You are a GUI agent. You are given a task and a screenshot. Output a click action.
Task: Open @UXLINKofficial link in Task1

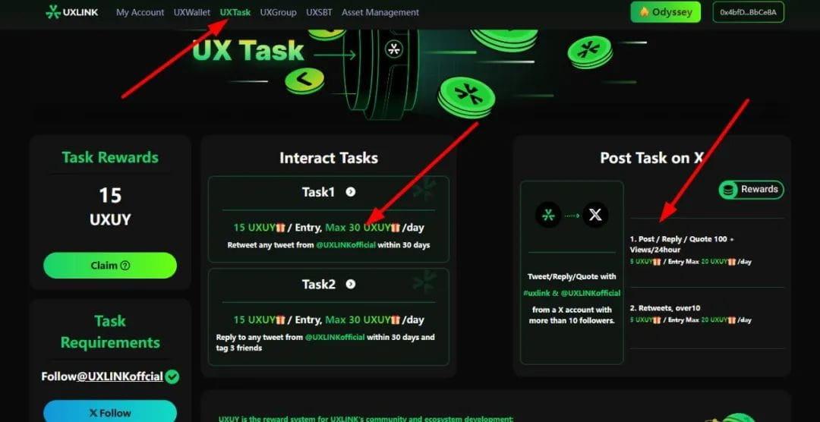point(345,244)
